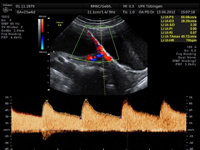Click the first blue end-diastolic caret marker
Image resolution: width=200 pixels, height=150 pixels.
click(81, 118)
